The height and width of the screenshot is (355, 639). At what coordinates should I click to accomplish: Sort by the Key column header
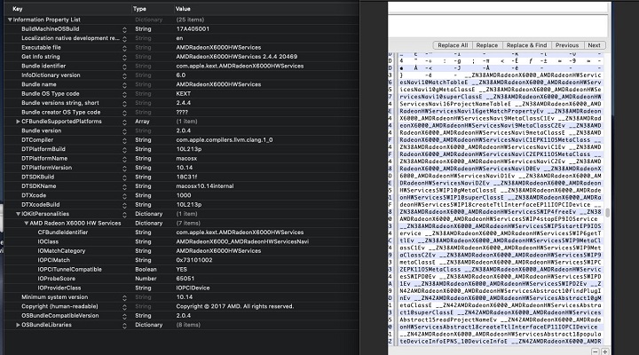tap(18, 9)
